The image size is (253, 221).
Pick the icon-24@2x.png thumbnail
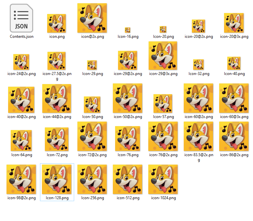[21, 62]
